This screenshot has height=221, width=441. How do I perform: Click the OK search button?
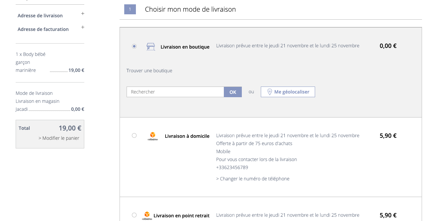(233, 92)
